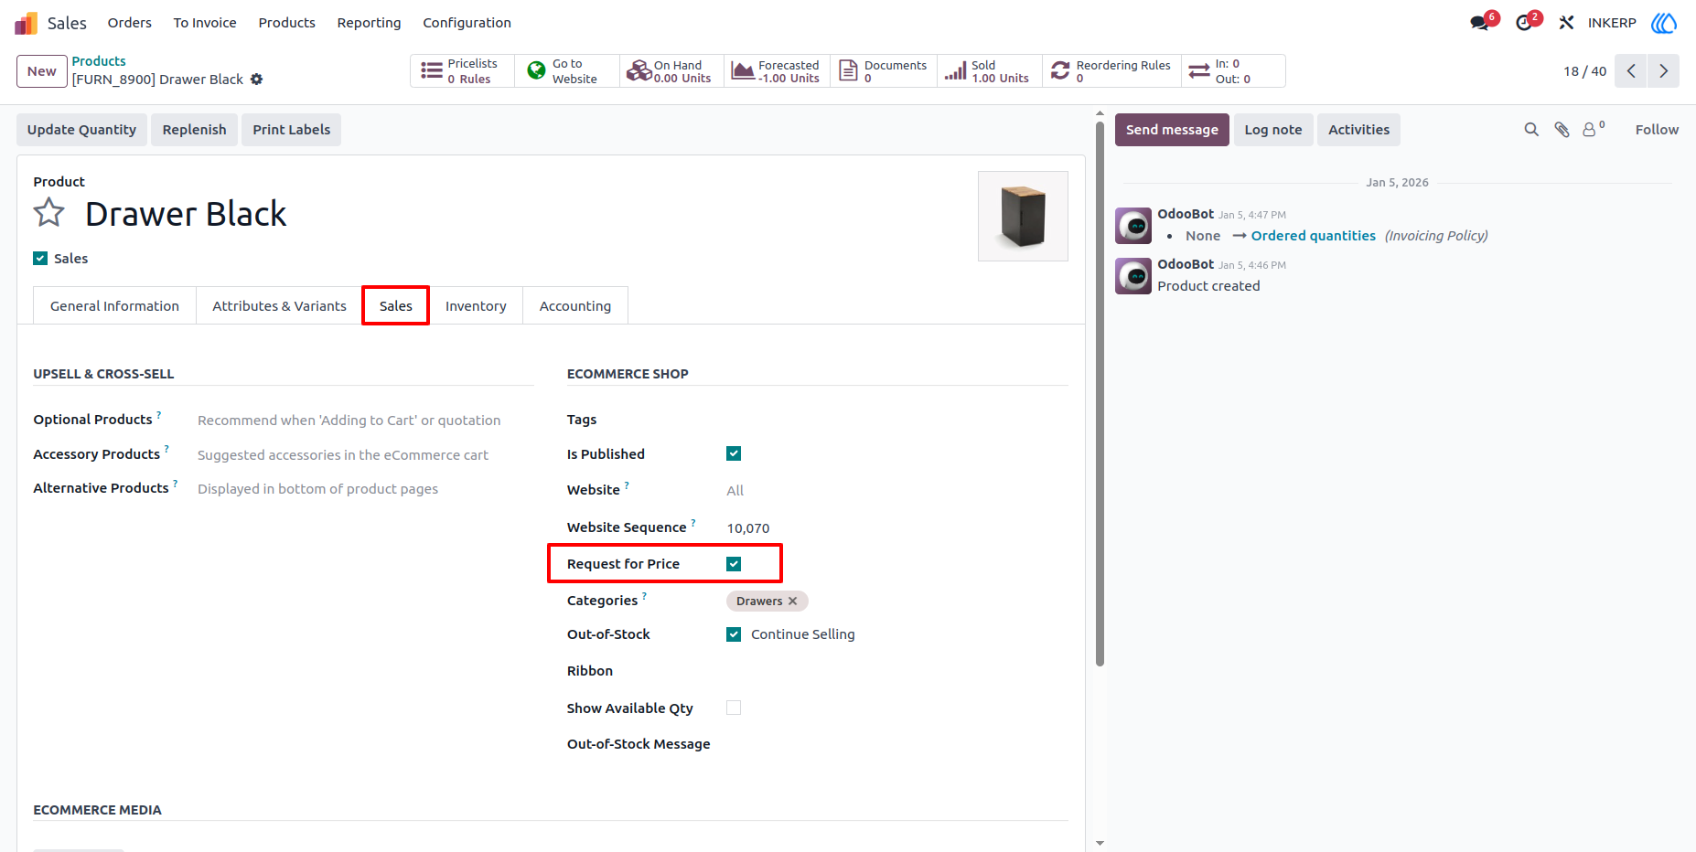Open Alternative Products selection field
This screenshot has height=852, width=1696.
click(365, 489)
